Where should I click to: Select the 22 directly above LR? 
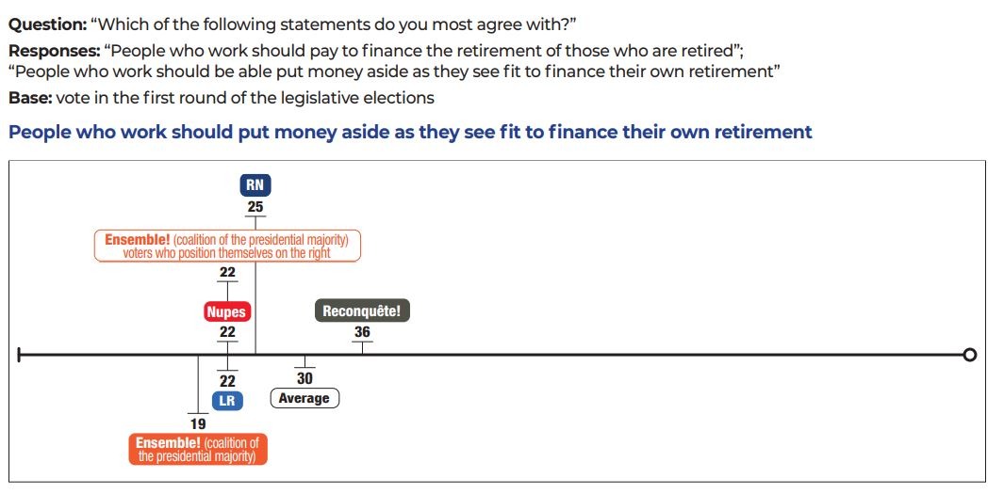coord(227,380)
